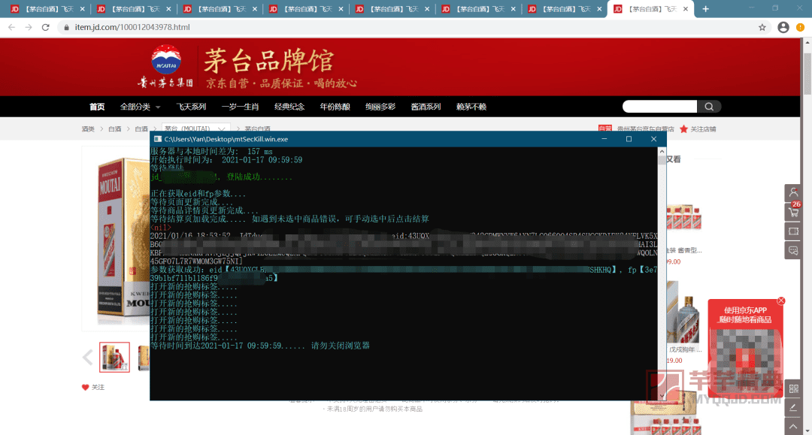812x435 pixels.
Task: Select 年份陈酿 in the nav bar
Action: (335, 107)
